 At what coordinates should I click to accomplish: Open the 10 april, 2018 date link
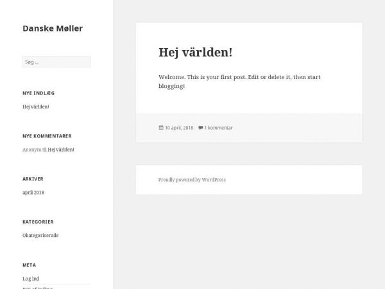point(179,128)
